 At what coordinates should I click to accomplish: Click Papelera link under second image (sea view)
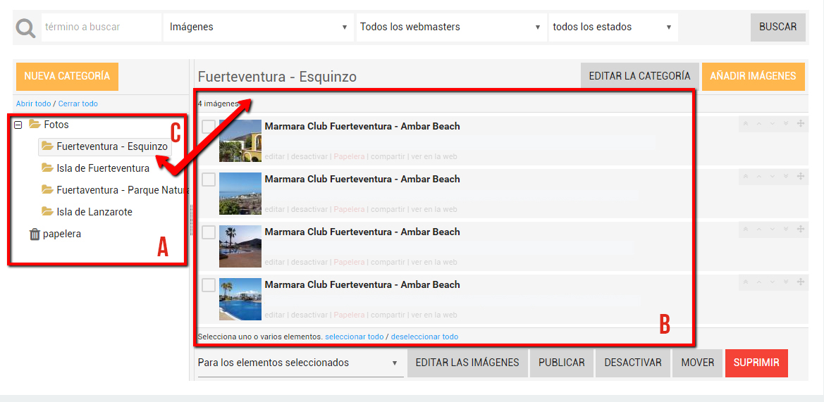pyautogui.click(x=349, y=209)
